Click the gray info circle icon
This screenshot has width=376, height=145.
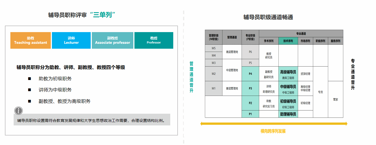coord(18,111)
